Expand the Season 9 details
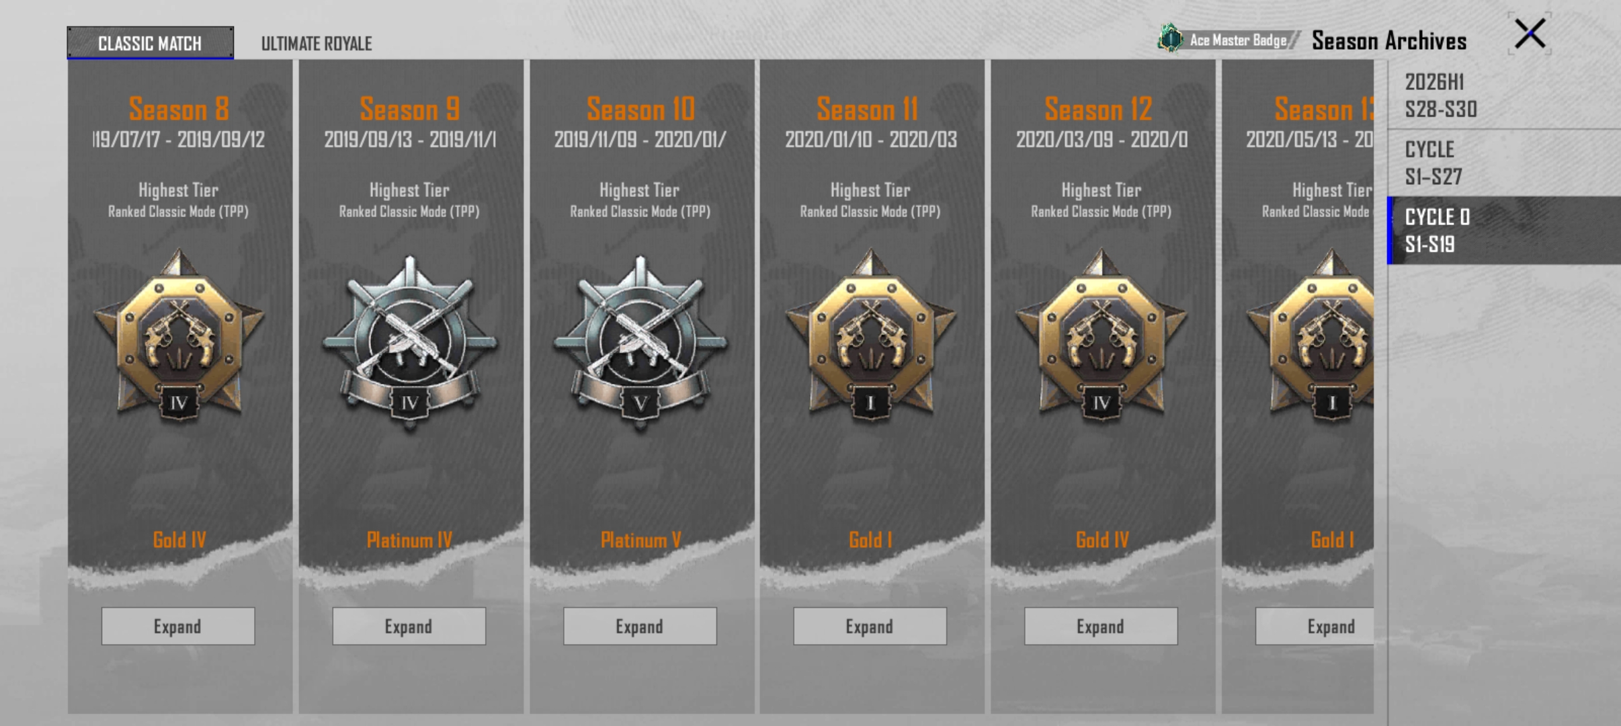The height and width of the screenshot is (726, 1621). pyautogui.click(x=409, y=627)
